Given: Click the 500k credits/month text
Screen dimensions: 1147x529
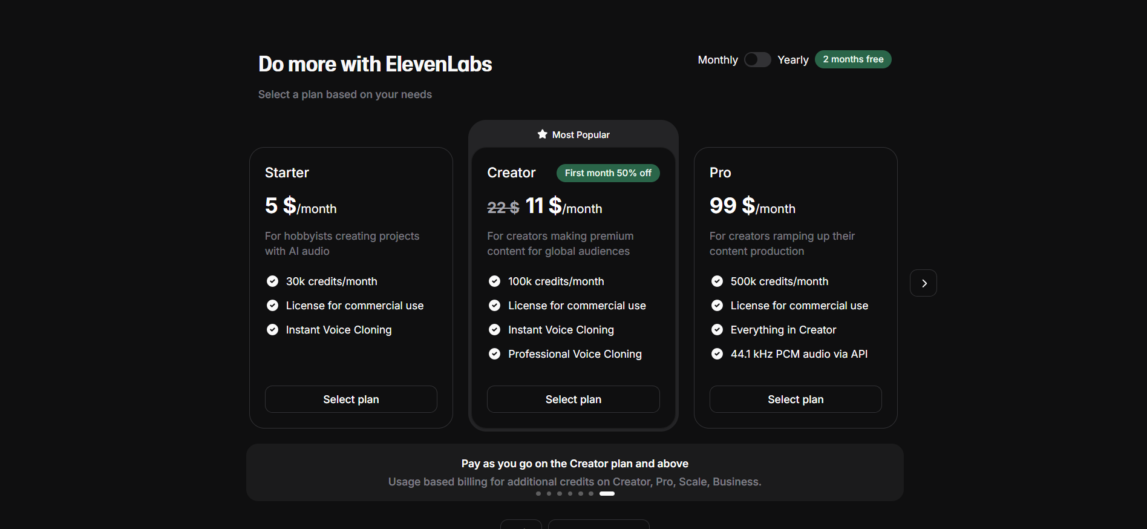Looking at the screenshot, I should pos(779,281).
